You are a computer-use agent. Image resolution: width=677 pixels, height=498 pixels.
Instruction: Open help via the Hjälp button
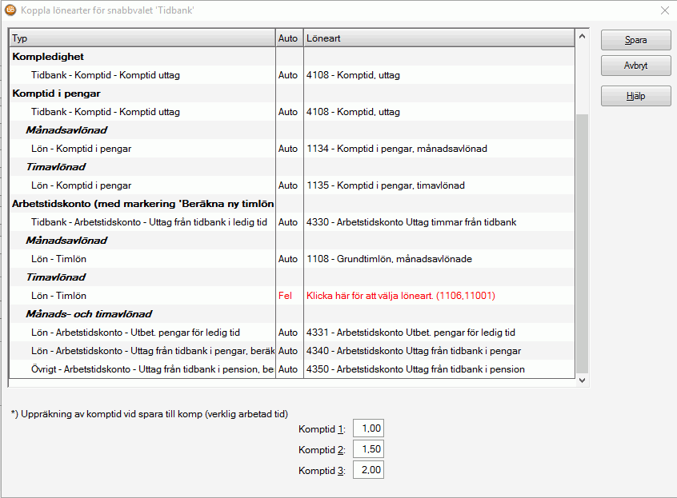coord(635,96)
